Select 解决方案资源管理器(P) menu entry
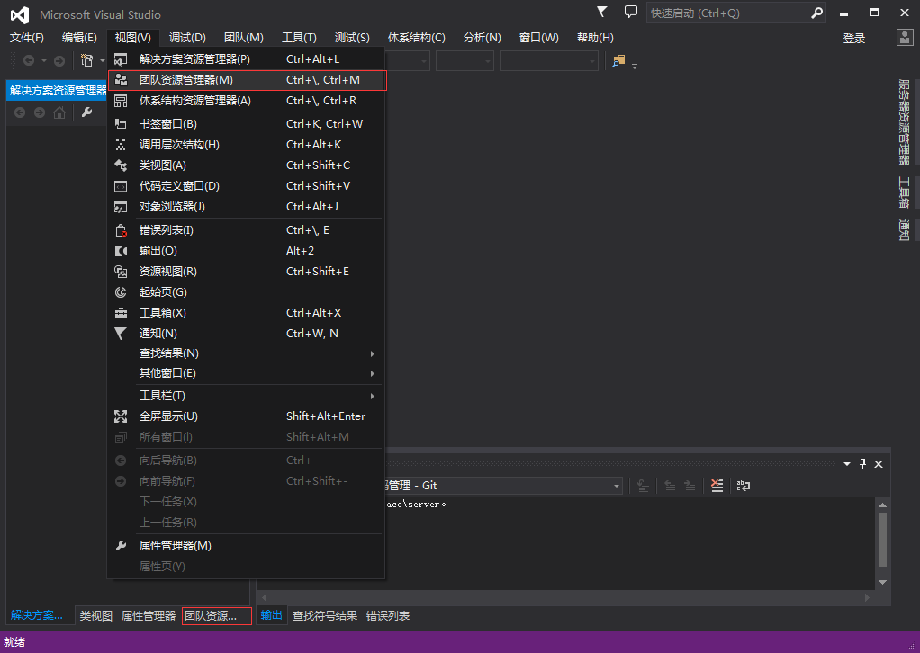The width and height of the screenshot is (920, 653). [x=247, y=59]
